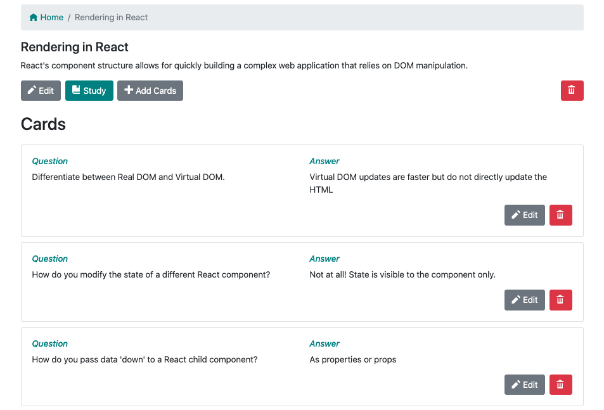The height and width of the screenshot is (410, 604).
Task: Edit the Rendering in React deck
Action: [41, 91]
